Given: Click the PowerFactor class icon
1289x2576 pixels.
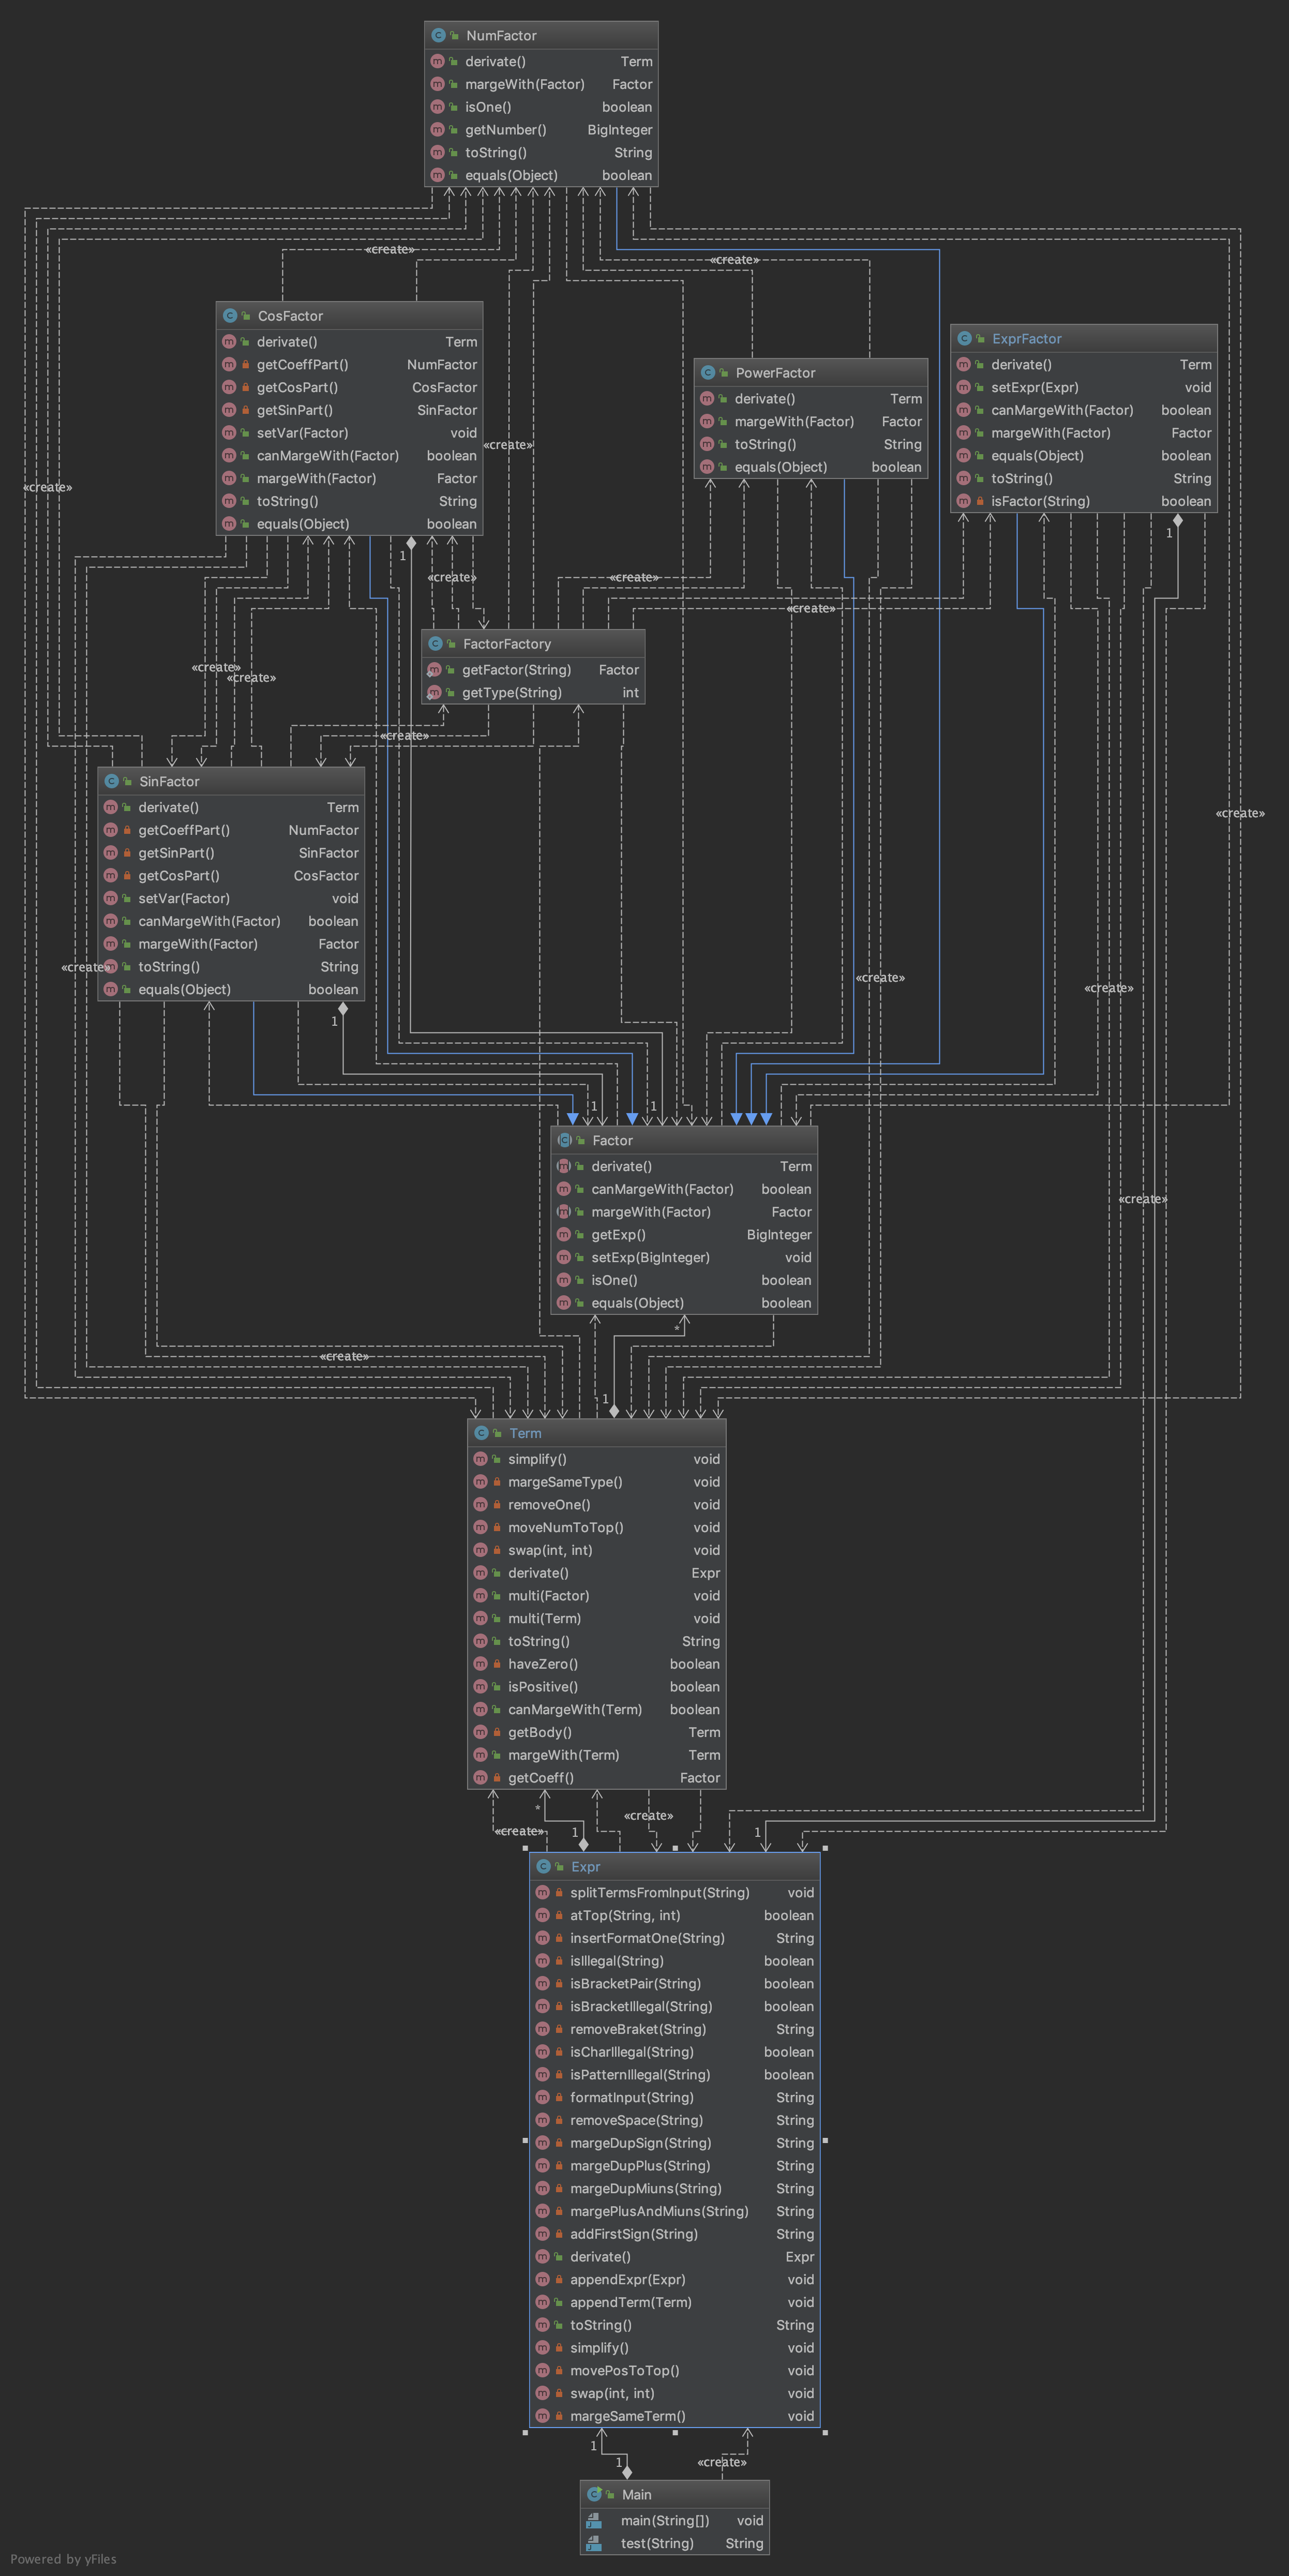Looking at the screenshot, I should coord(708,373).
